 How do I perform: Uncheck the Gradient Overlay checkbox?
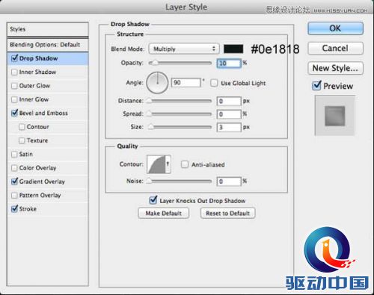(x=14, y=181)
